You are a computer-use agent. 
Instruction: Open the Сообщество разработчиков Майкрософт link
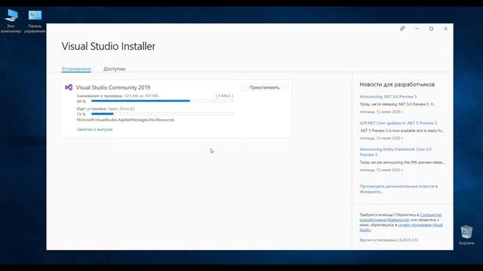click(x=401, y=218)
